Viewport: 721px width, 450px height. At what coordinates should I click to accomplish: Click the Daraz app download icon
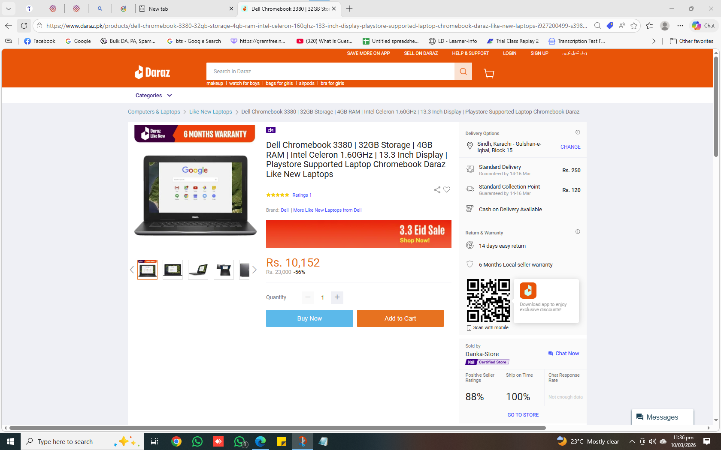tap(528, 290)
